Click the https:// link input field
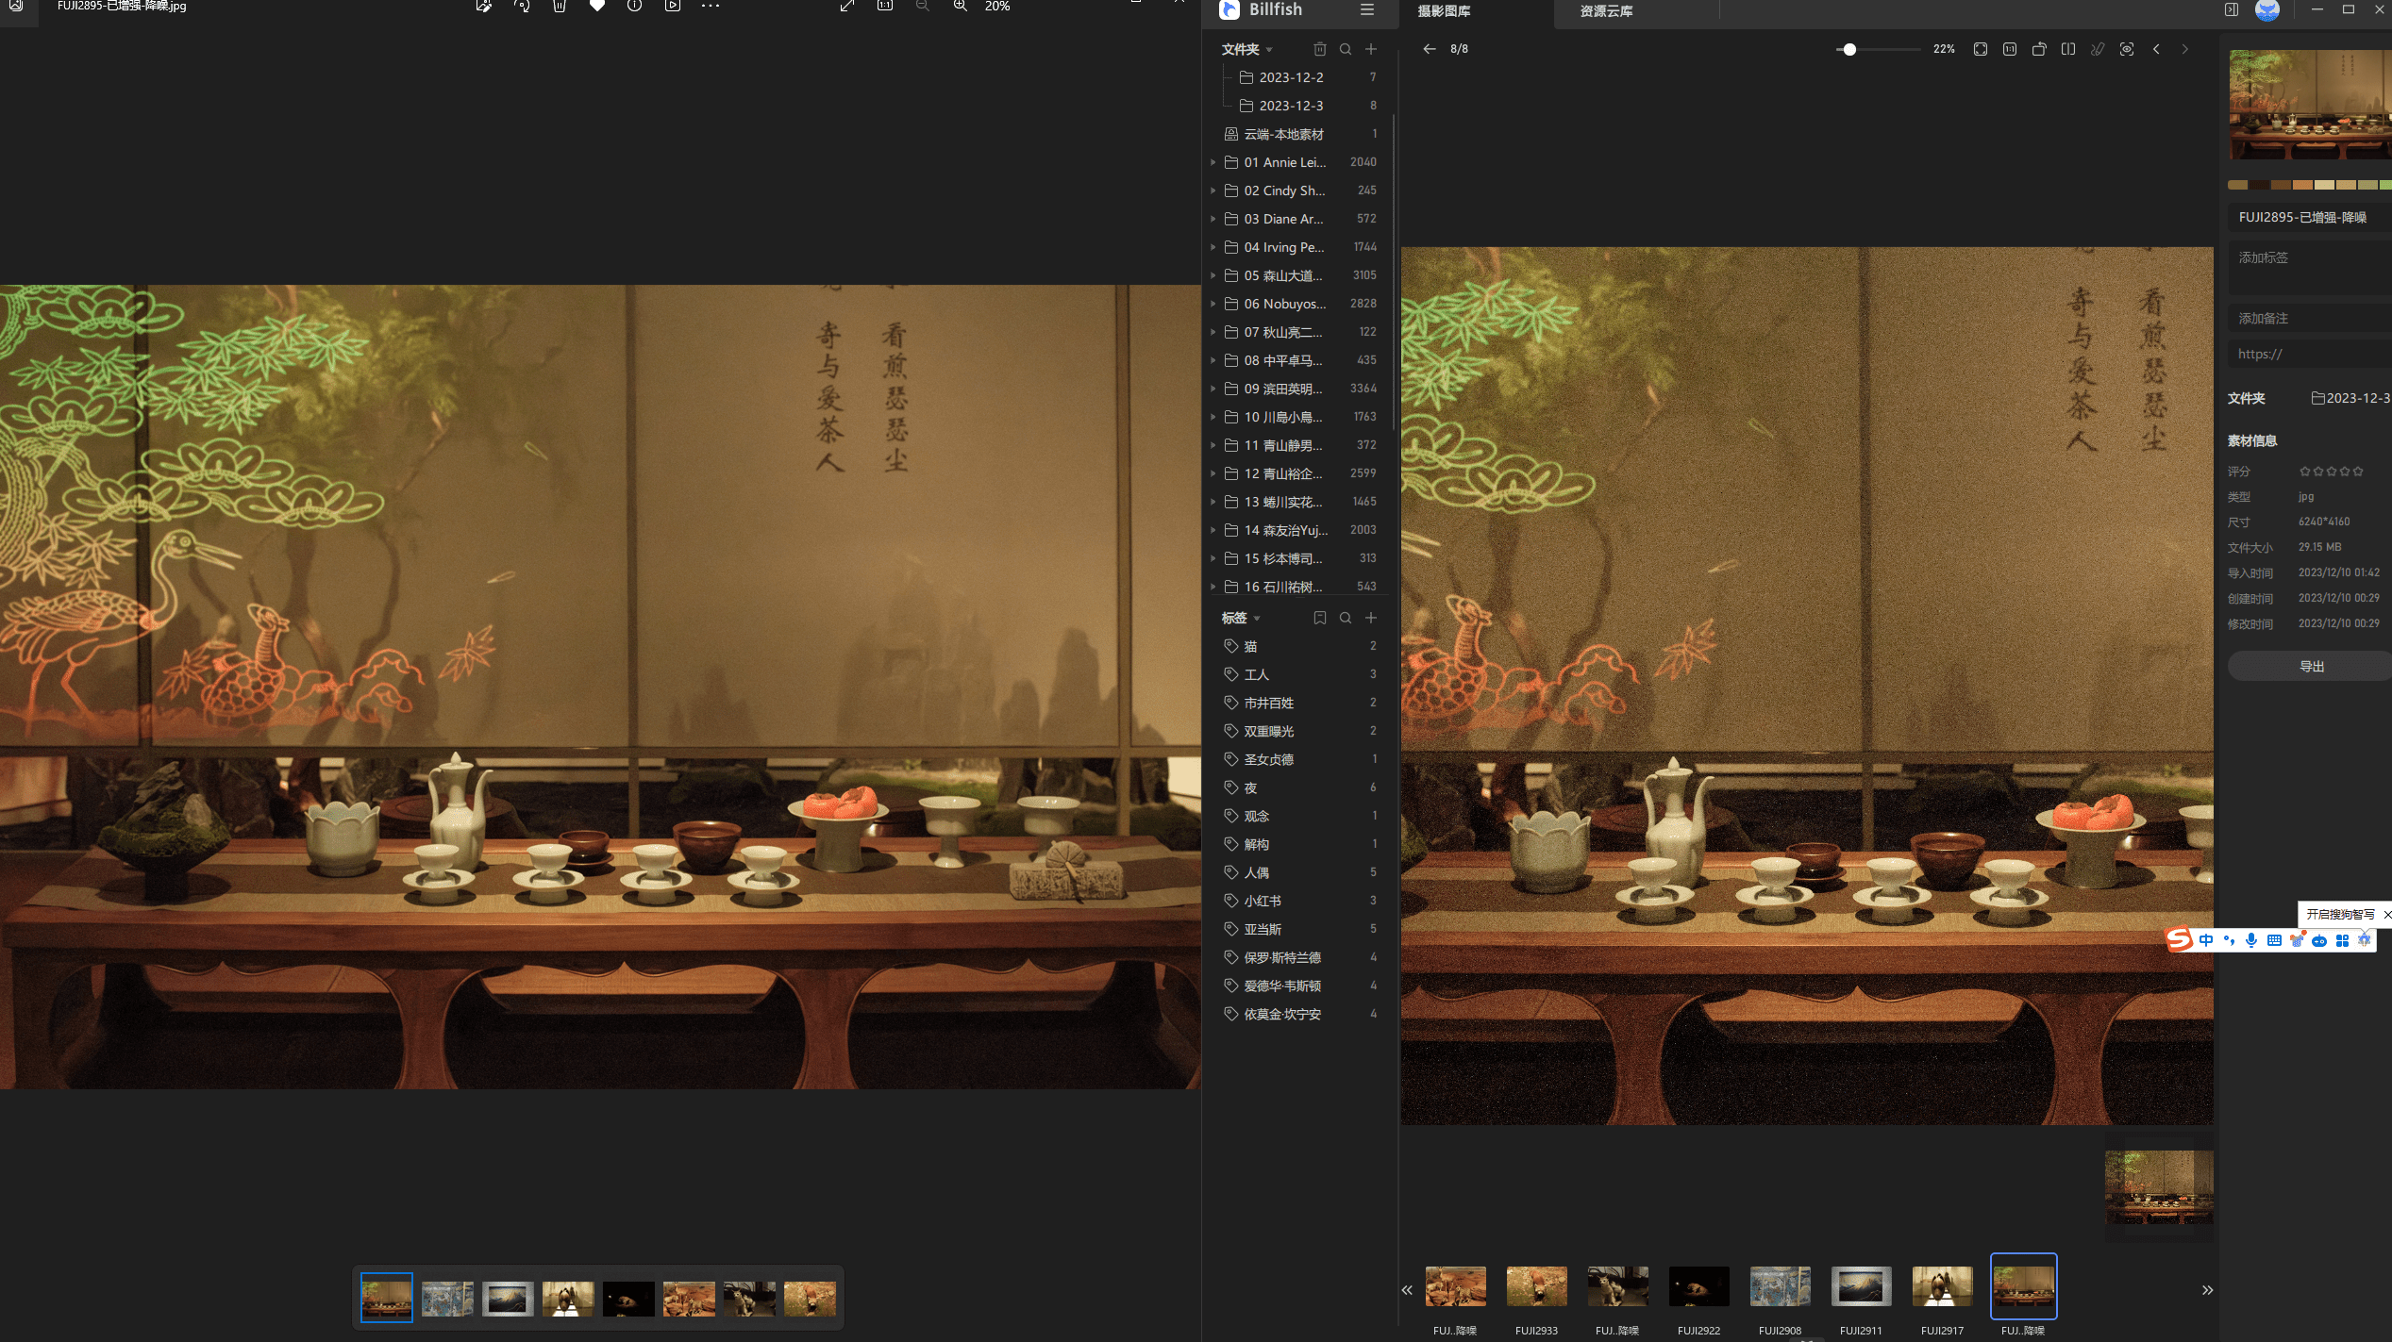The height and width of the screenshot is (1342, 2392). pyautogui.click(x=2310, y=355)
